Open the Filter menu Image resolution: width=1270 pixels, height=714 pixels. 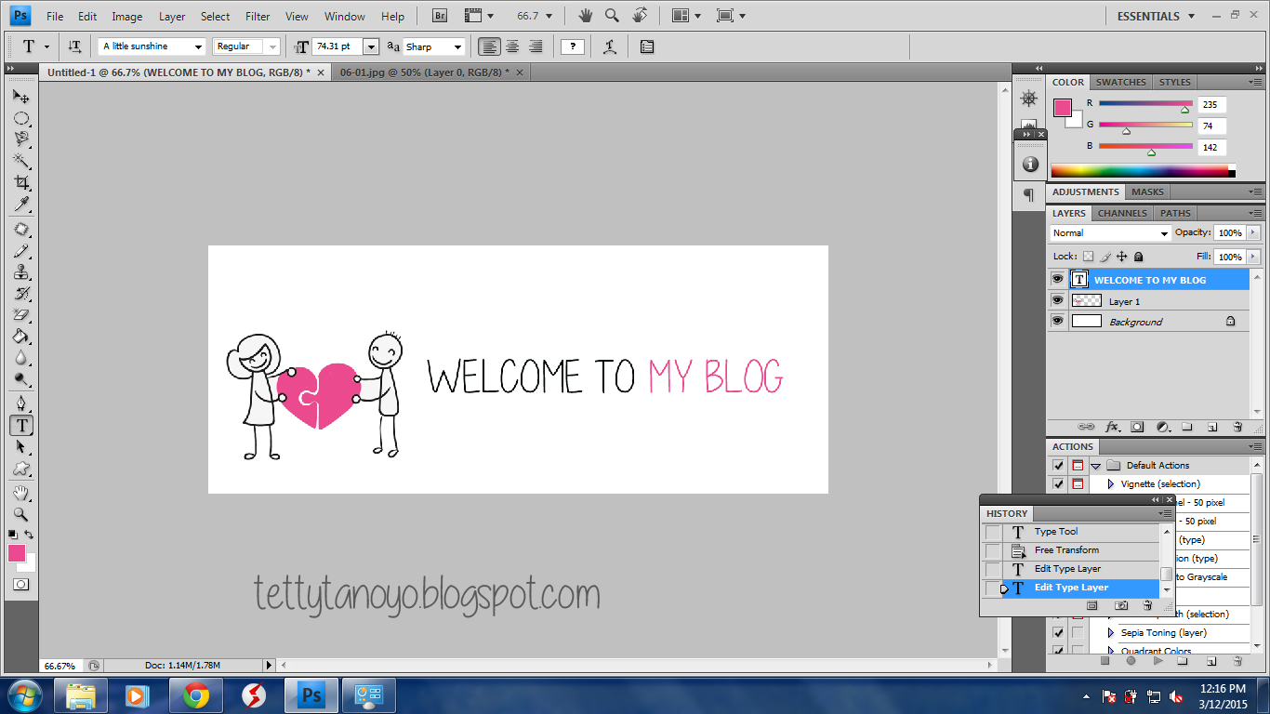(x=258, y=16)
